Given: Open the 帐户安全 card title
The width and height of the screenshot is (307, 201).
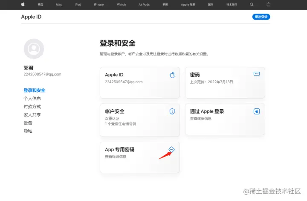Looking at the screenshot, I should coord(115,111).
